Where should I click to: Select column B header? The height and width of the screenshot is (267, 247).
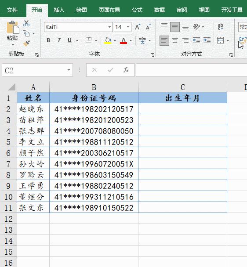click(94, 87)
